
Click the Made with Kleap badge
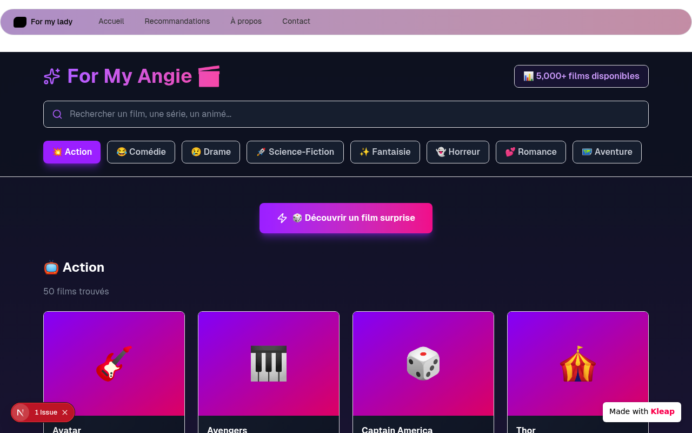click(x=642, y=412)
